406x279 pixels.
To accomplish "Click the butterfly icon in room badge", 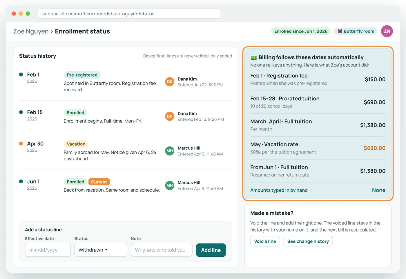I will click(340, 31).
